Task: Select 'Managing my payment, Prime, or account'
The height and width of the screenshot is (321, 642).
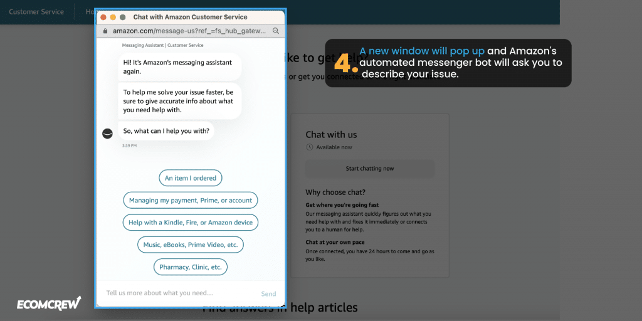Action: (191, 200)
